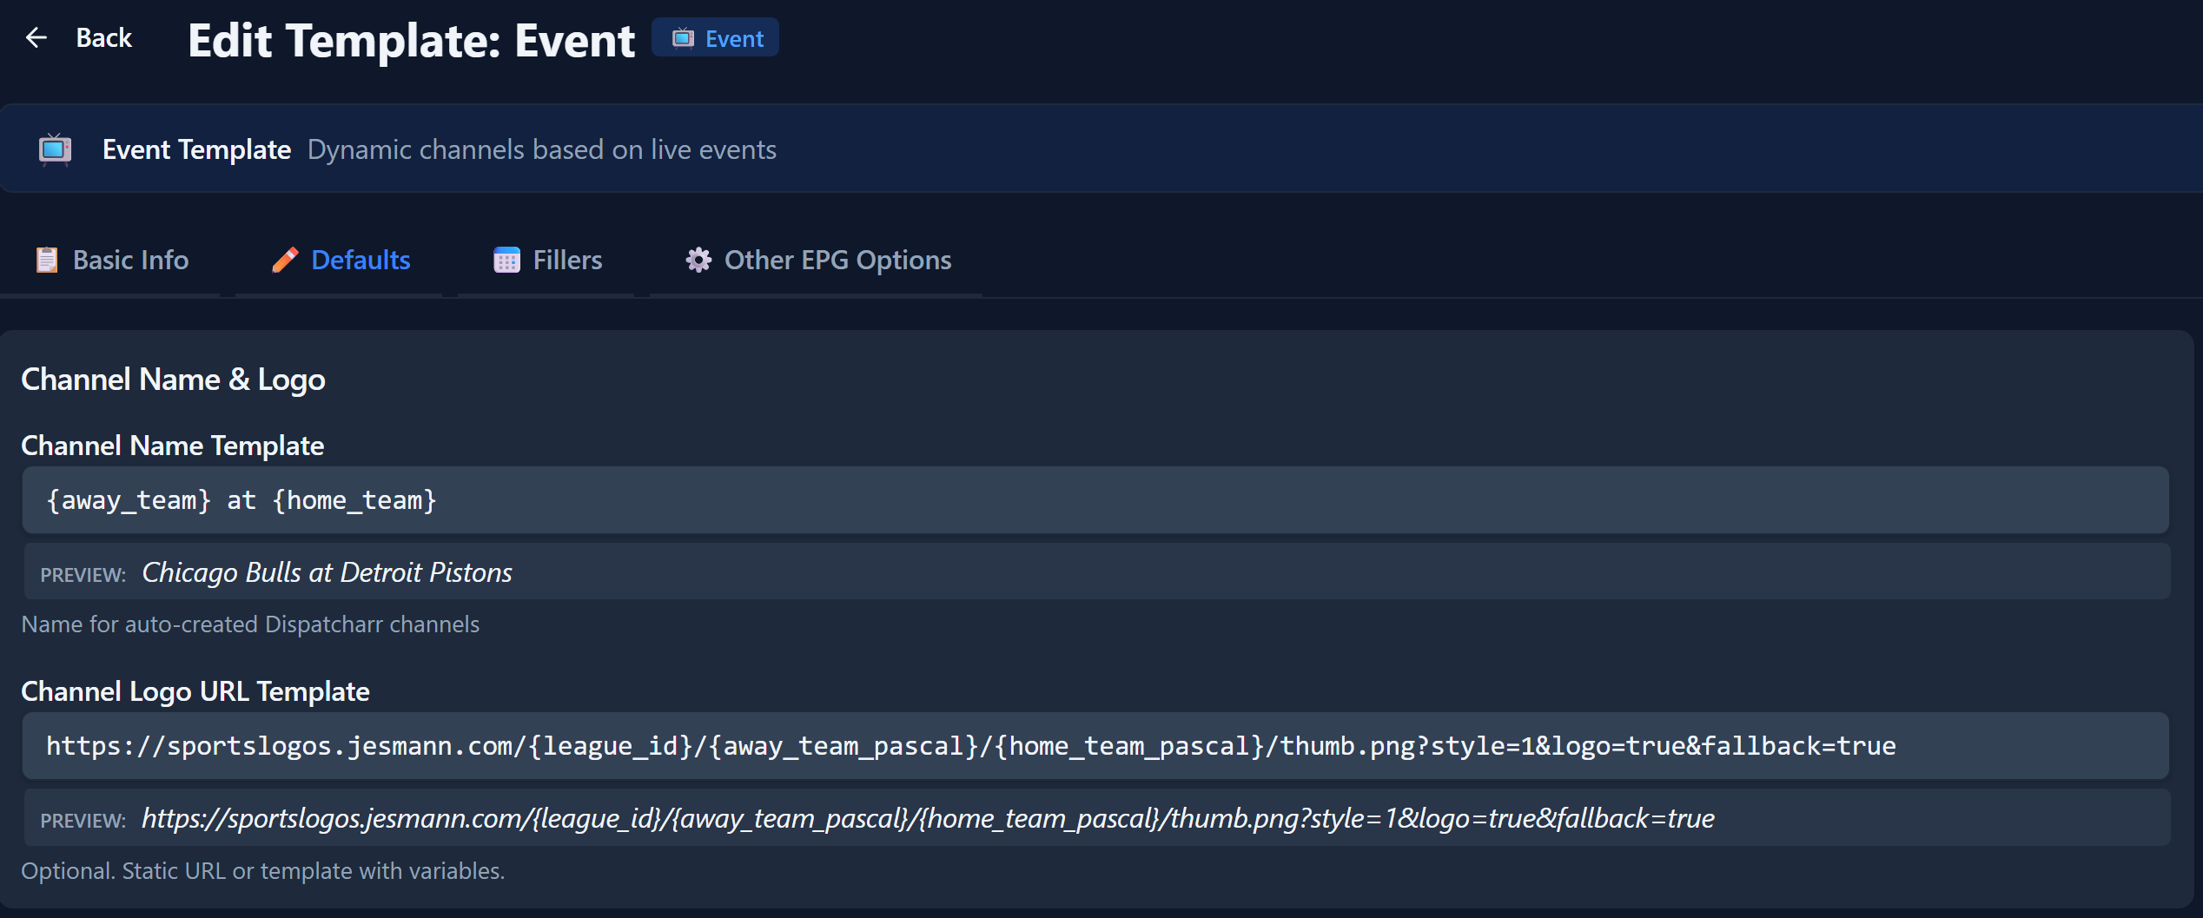This screenshot has height=918, width=2203.
Task: Click the TV icon in the Event badge
Action: 683,38
